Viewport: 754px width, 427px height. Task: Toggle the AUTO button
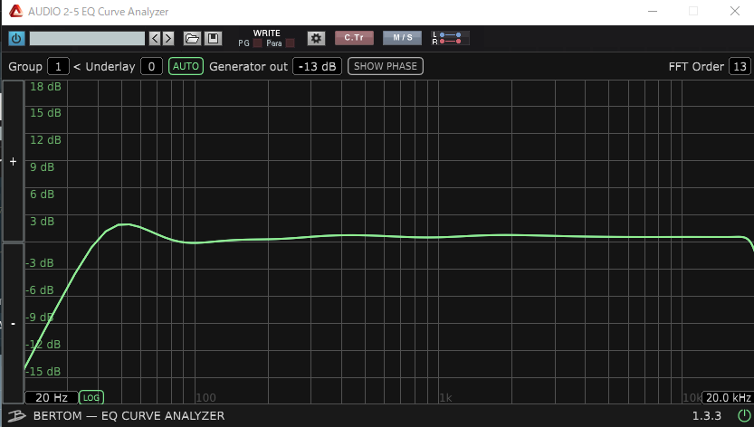click(x=186, y=66)
